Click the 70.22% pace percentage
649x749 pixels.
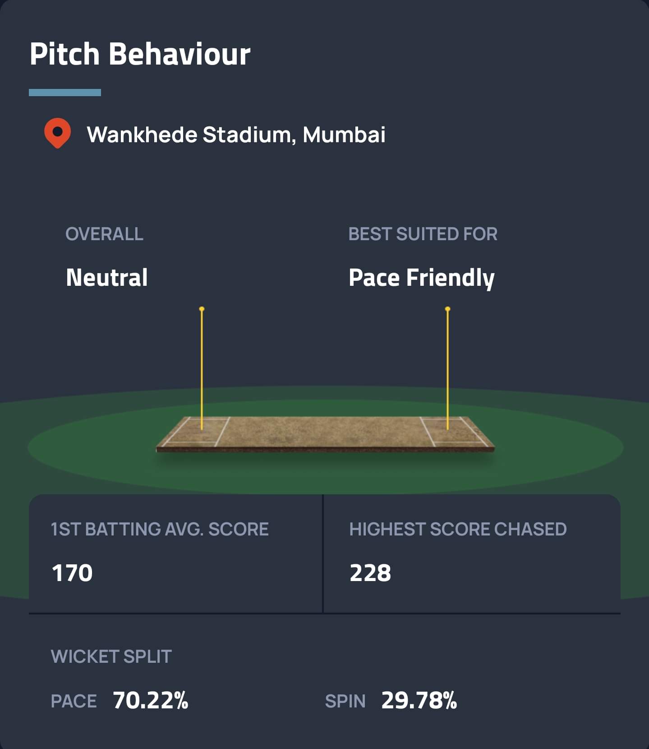point(151,701)
